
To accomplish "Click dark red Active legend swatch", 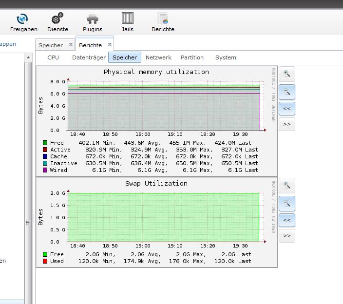I will click(x=45, y=150).
